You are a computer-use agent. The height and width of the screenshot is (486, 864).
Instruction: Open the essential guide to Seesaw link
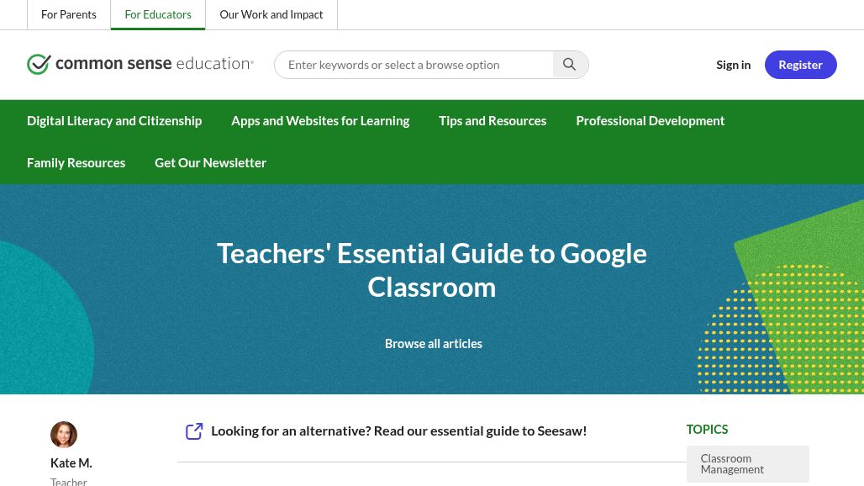click(x=399, y=431)
